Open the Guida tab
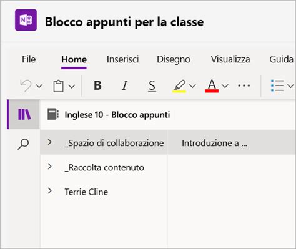The image size is (296, 249). tap(281, 59)
